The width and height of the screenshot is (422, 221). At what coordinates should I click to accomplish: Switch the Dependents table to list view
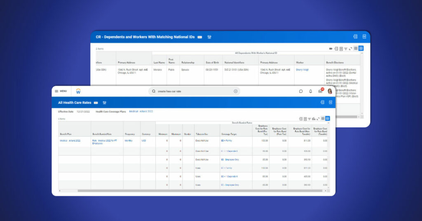[356, 49]
